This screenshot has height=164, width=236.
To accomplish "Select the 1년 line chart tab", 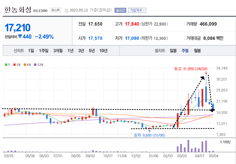I will 70,51.
